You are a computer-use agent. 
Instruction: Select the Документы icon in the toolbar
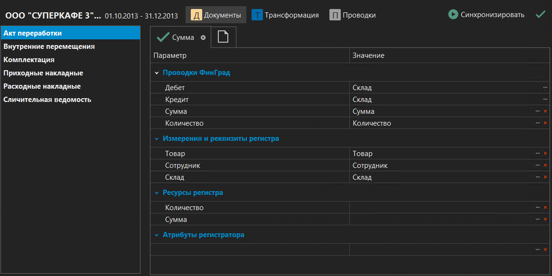(x=196, y=15)
